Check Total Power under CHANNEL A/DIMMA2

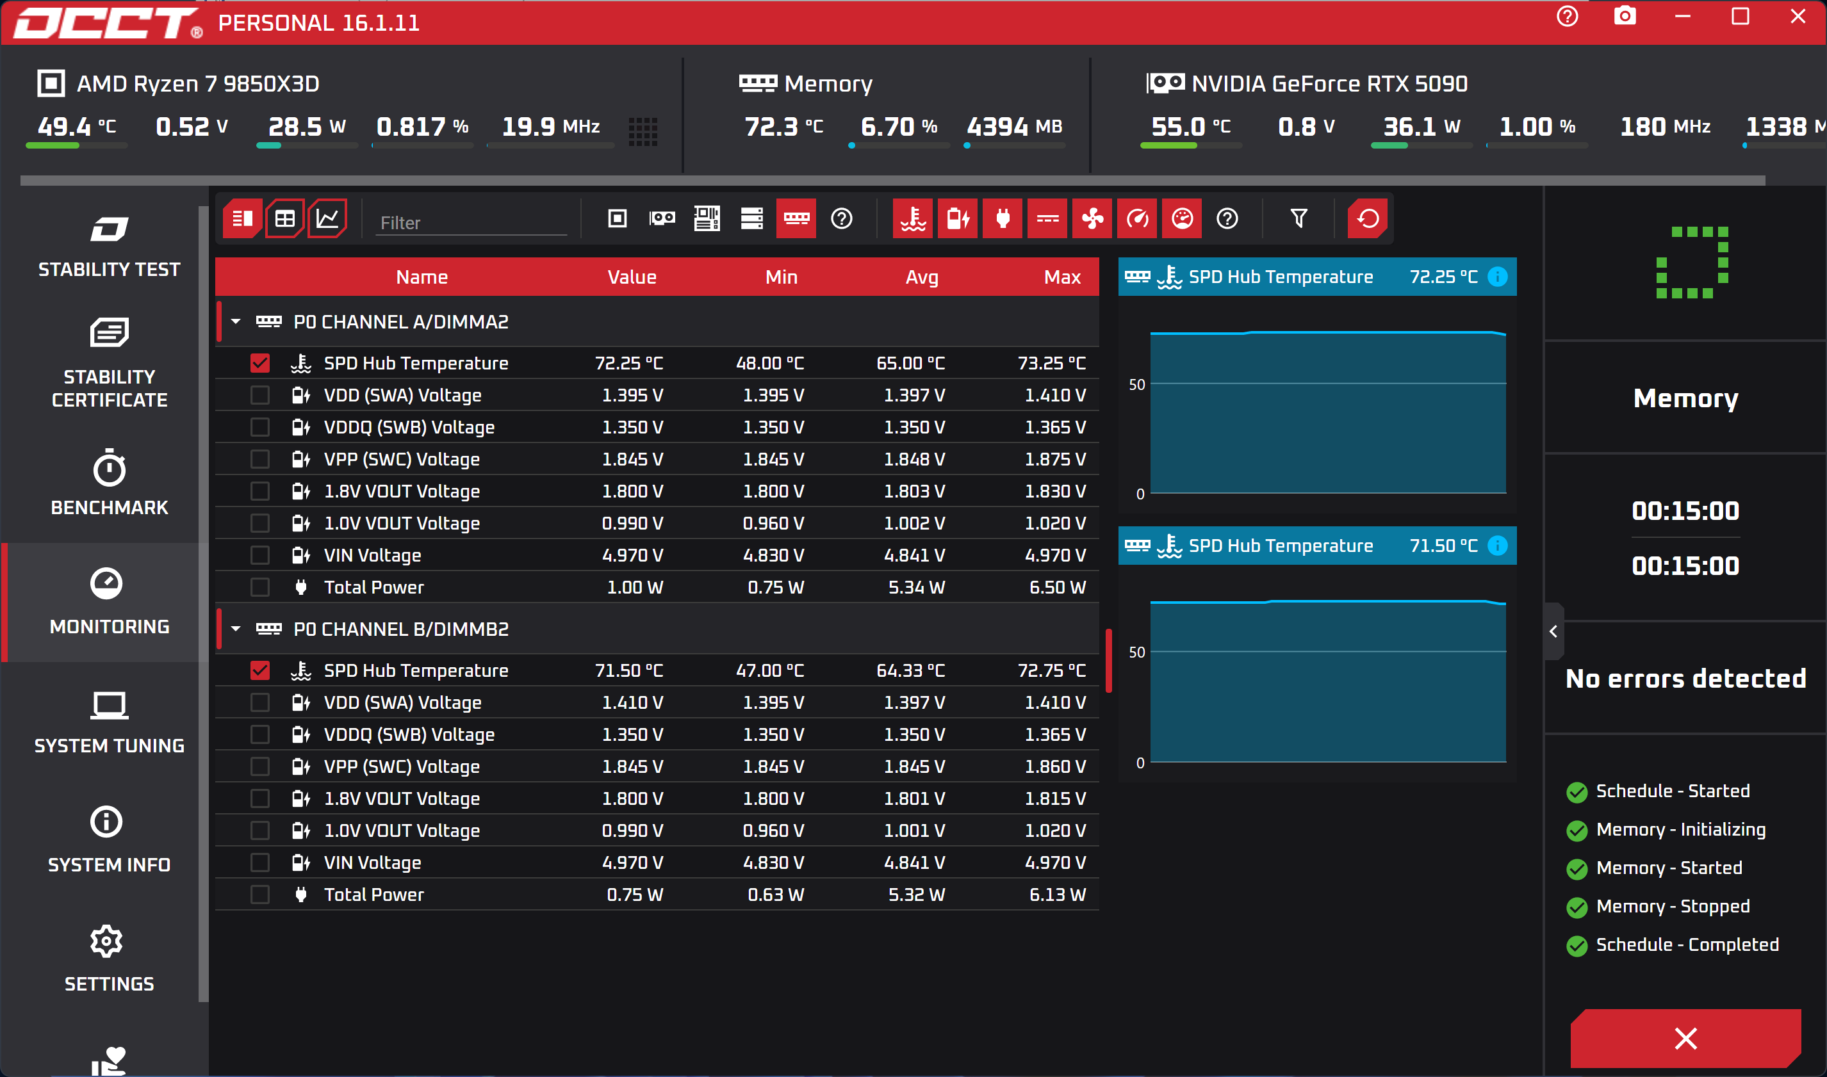point(260,587)
